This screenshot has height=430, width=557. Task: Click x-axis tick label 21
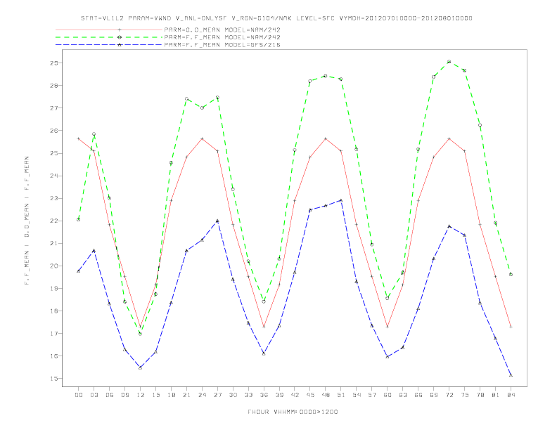187,395
